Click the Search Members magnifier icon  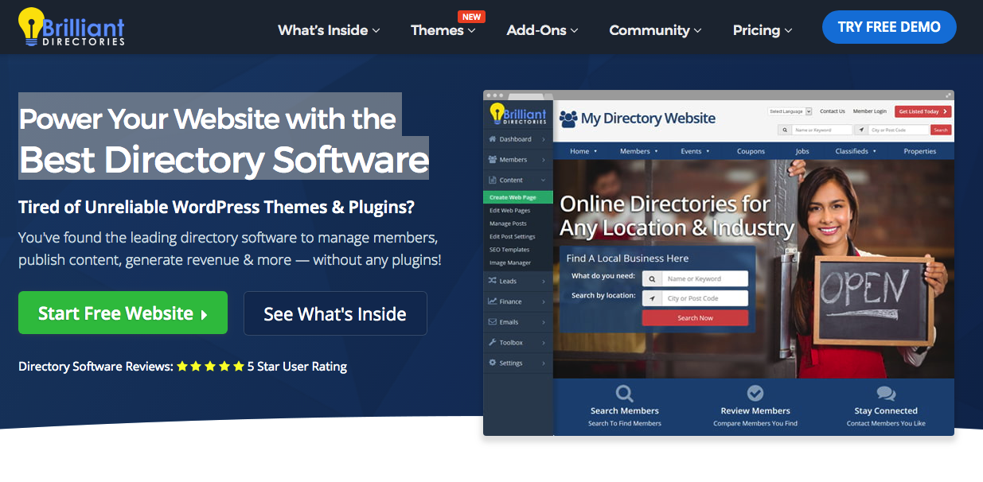pos(624,393)
